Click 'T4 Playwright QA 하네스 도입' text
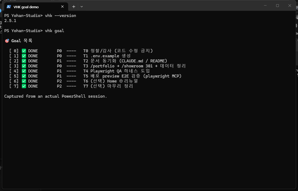Screen dimensions: 298x191 (117, 71)
